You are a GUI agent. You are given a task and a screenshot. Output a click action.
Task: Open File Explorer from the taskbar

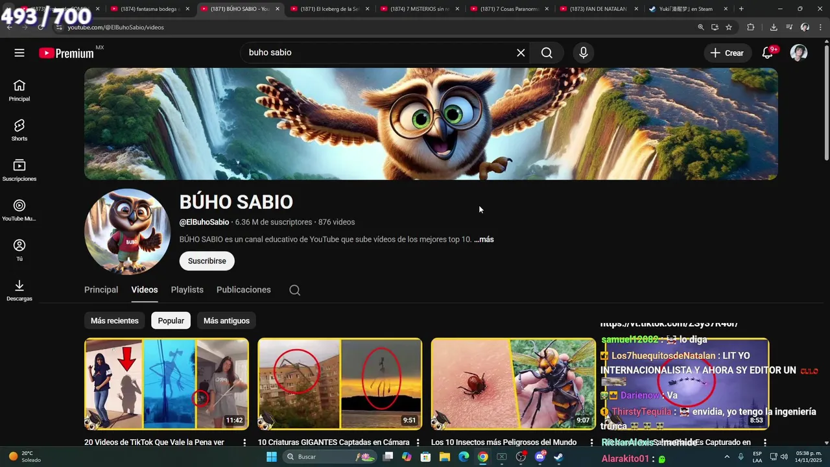pyautogui.click(x=445, y=457)
